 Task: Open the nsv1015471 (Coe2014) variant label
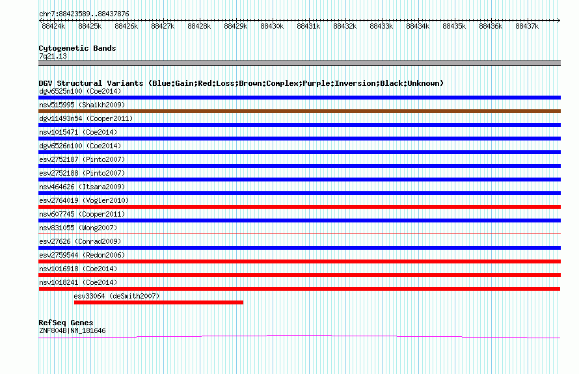tap(78, 132)
